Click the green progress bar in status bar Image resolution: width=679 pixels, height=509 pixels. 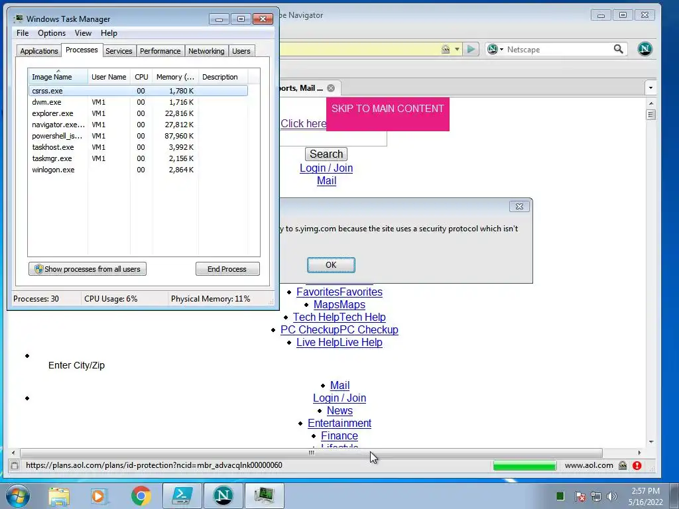(x=525, y=466)
